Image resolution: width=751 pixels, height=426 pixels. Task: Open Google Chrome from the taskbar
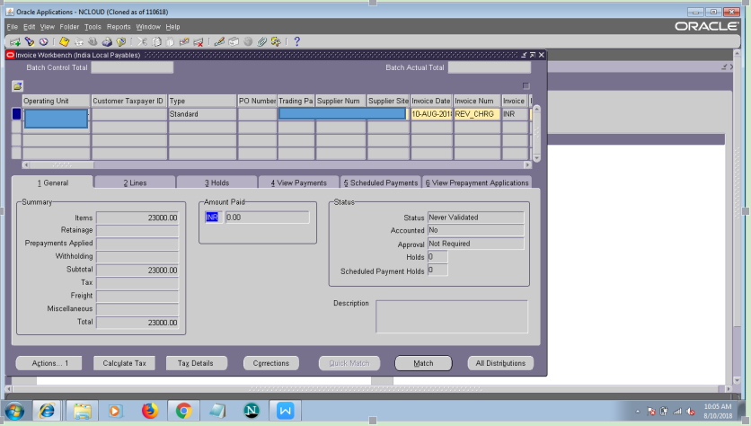(x=183, y=411)
